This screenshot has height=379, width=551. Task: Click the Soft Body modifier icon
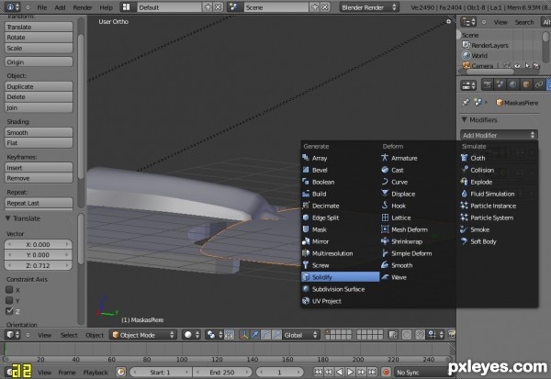pyautogui.click(x=464, y=241)
